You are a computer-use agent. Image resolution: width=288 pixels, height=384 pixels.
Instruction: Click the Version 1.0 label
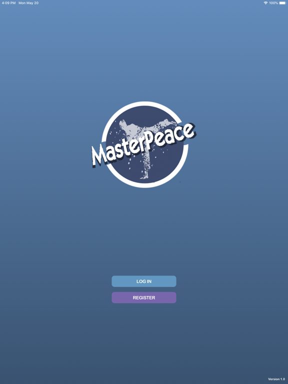pos(276,379)
